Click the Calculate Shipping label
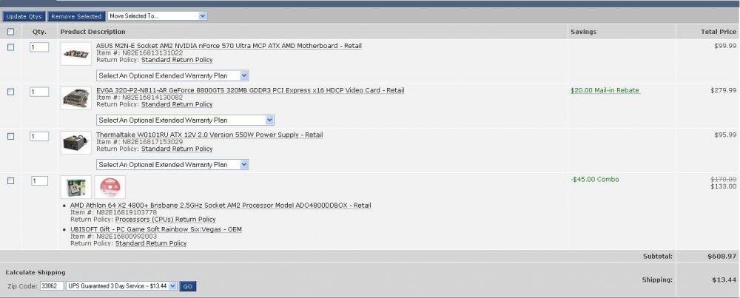Image resolution: width=740 pixels, height=298 pixels. pyautogui.click(x=36, y=273)
